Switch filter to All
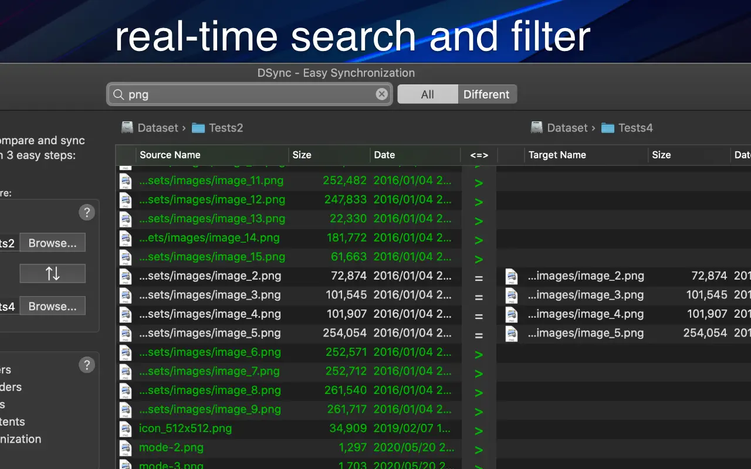Image resolution: width=751 pixels, height=469 pixels. (427, 94)
